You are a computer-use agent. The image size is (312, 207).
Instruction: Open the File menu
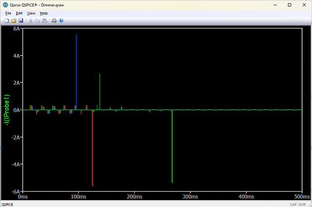coord(8,13)
